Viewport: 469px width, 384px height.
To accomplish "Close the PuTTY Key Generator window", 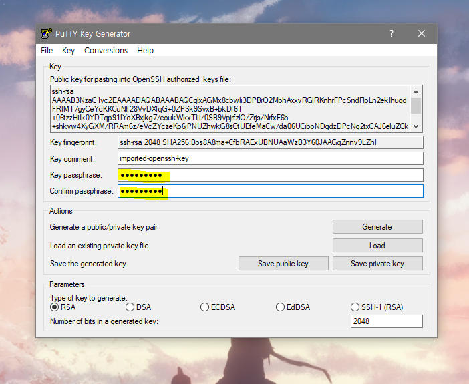I will click(422, 33).
